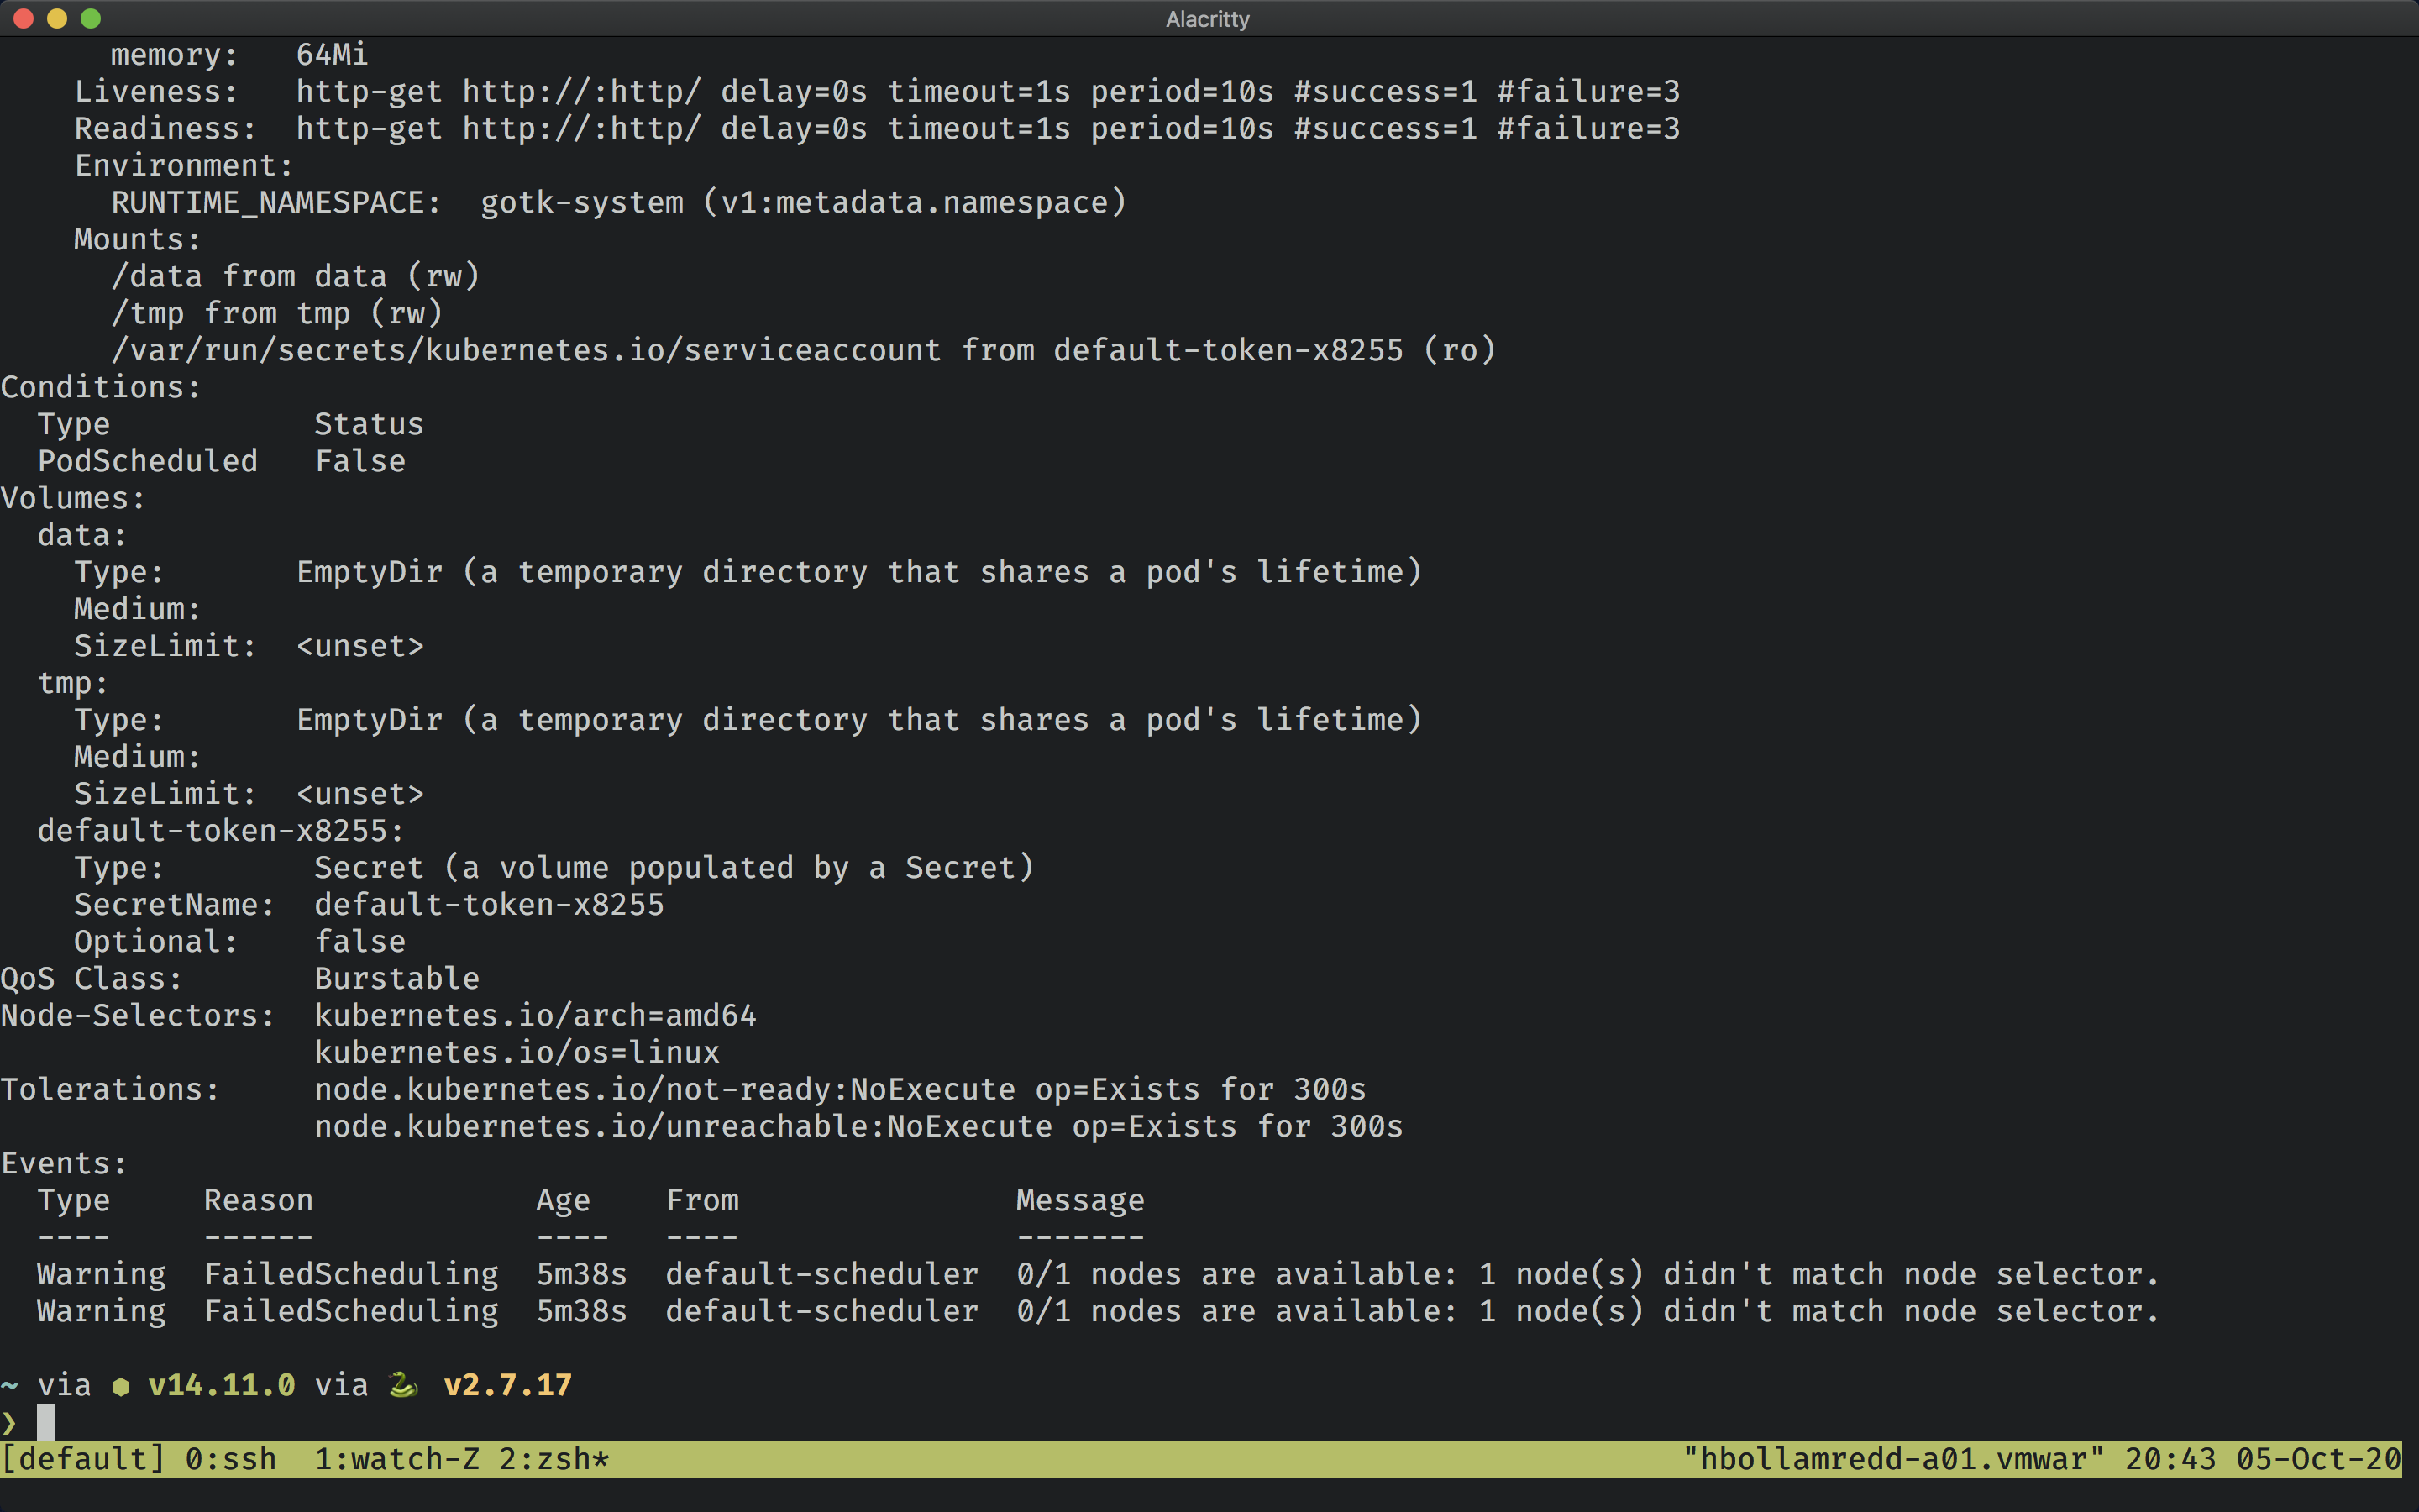The image size is (2419, 1512).
Task: Select the SizeLimit unset value under tmp
Action: pos(361,793)
